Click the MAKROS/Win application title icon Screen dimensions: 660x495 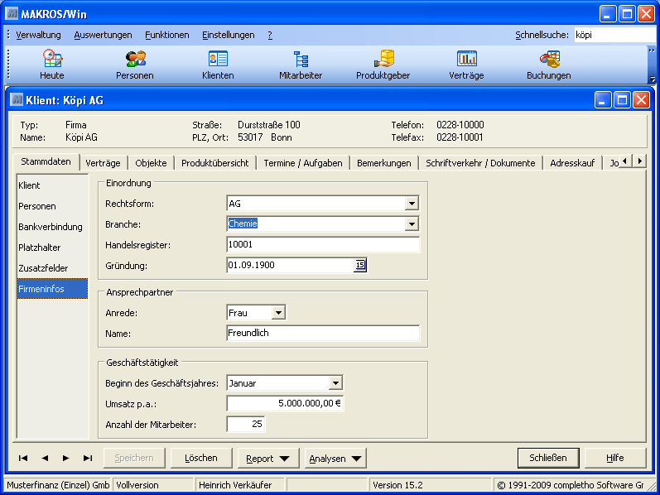[x=12, y=14]
